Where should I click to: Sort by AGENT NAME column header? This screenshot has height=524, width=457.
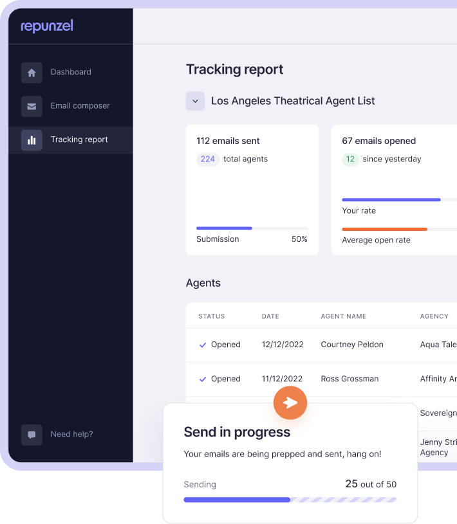coord(343,316)
